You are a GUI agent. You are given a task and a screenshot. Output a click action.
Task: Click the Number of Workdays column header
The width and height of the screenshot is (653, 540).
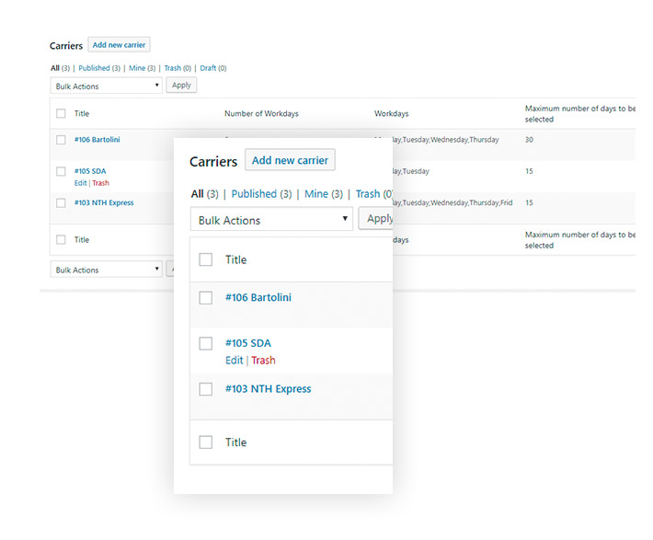pyautogui.click(x=261, y=114)
